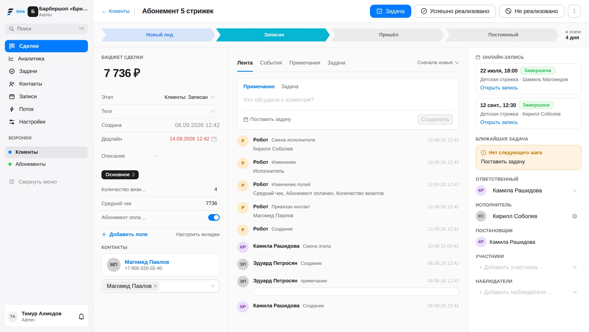Collapse the menu via Свернуть меню
Image resolution: width=589 pixels, height=332 pixels.
click(x=33, y=182)
